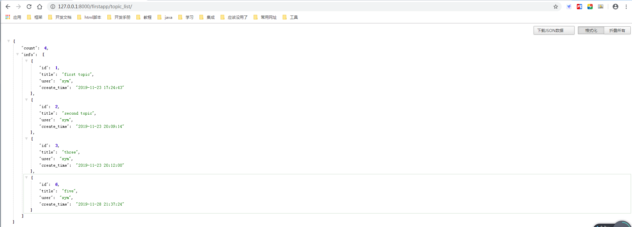This screenshot has width=632, height=227.
Task: Open the 集成 bookmark folder
Action: (x=207, y=17)
